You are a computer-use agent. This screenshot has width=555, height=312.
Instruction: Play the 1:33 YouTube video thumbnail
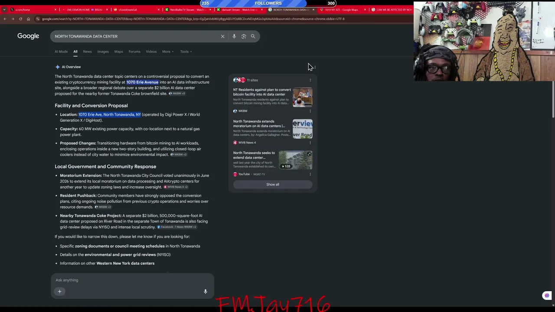(x=295, y=160)
